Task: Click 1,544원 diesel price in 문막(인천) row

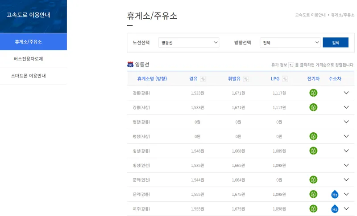Action: [x=197, y=180]
